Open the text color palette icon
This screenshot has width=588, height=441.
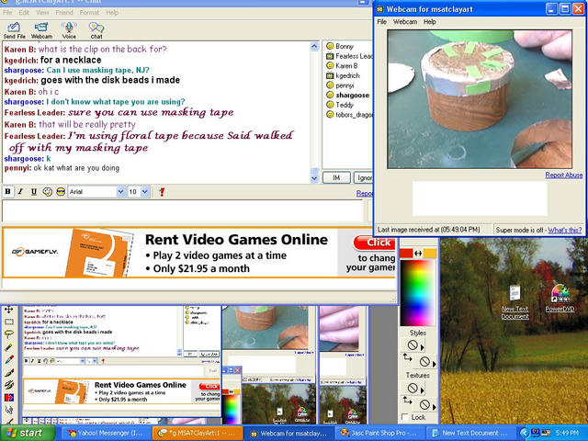(47, 192)
